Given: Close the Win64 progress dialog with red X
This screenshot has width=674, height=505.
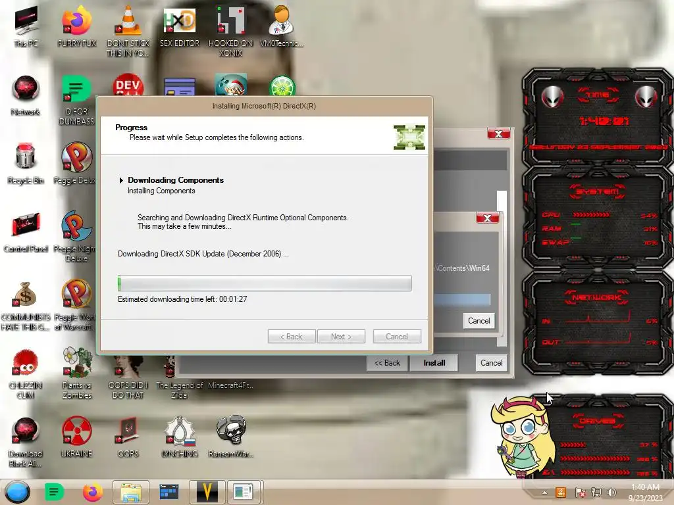Looking at the screenshot, I should pyautogui.click(x=488, y=218).
